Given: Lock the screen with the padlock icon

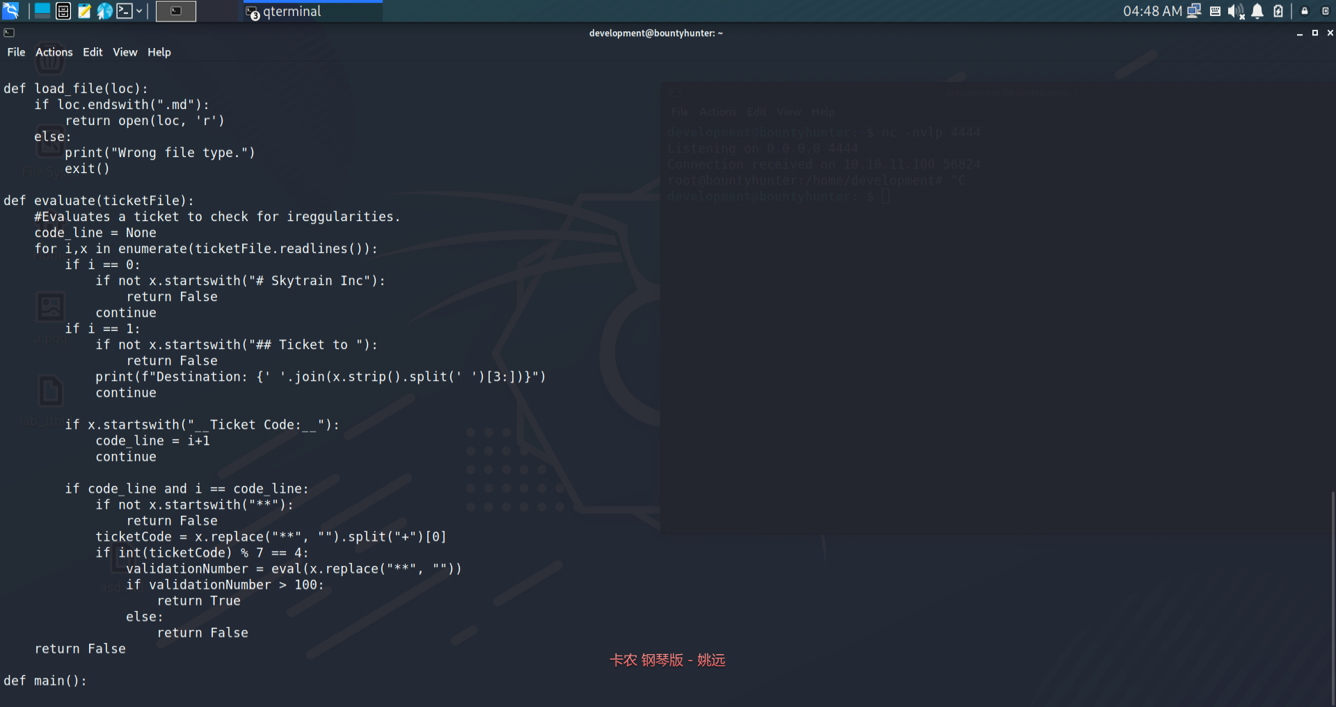Looking at the screenshot, I should [x=1305, y=11].
